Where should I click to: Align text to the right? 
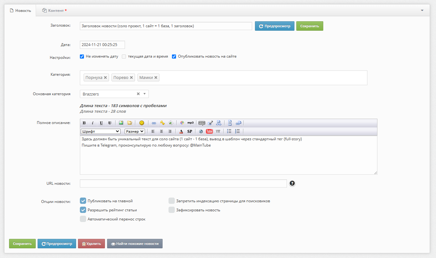click(170, 131)
